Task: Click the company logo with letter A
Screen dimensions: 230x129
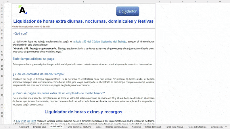Action: (x=23, y=10)
